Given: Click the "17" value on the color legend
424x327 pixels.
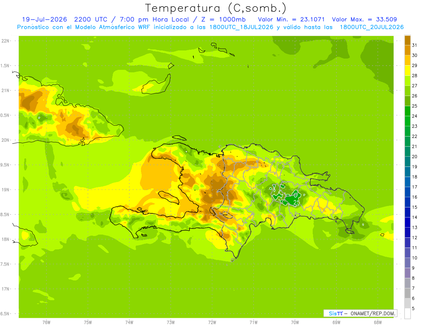Looking at the screenshot, I should (415, 187).
